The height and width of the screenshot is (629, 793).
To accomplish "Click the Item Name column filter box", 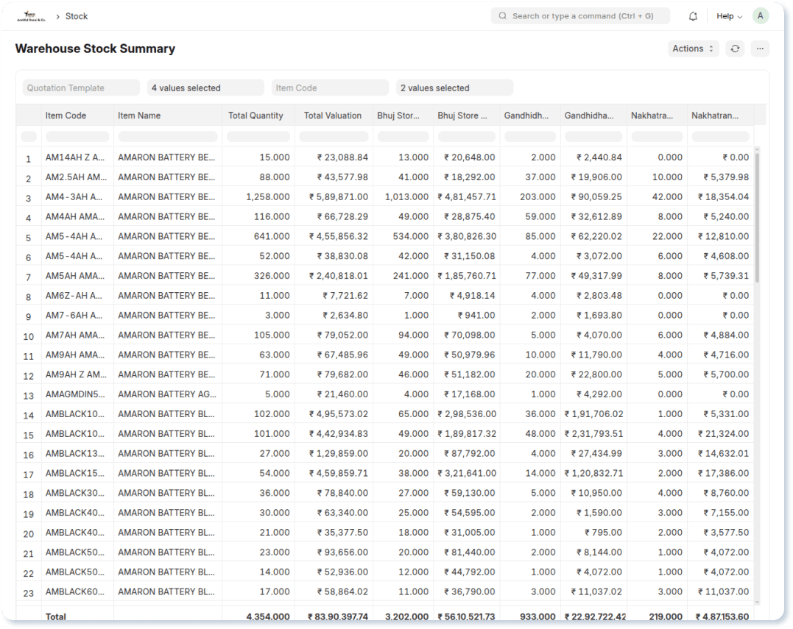I will pyautogui.click(x=167, y=136).
